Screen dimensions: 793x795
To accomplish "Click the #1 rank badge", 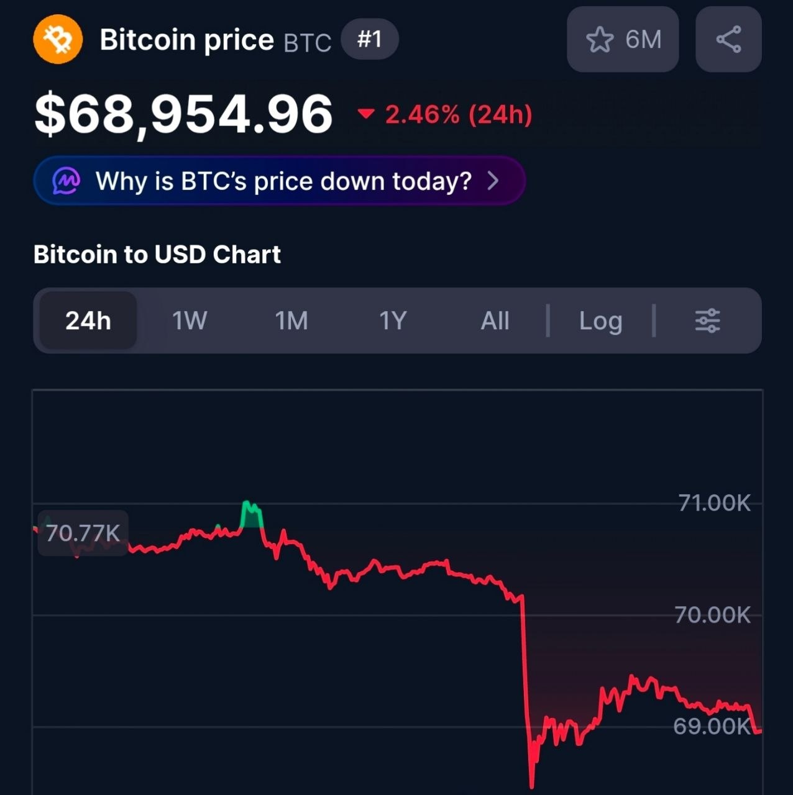I will [x=369, y=40].
